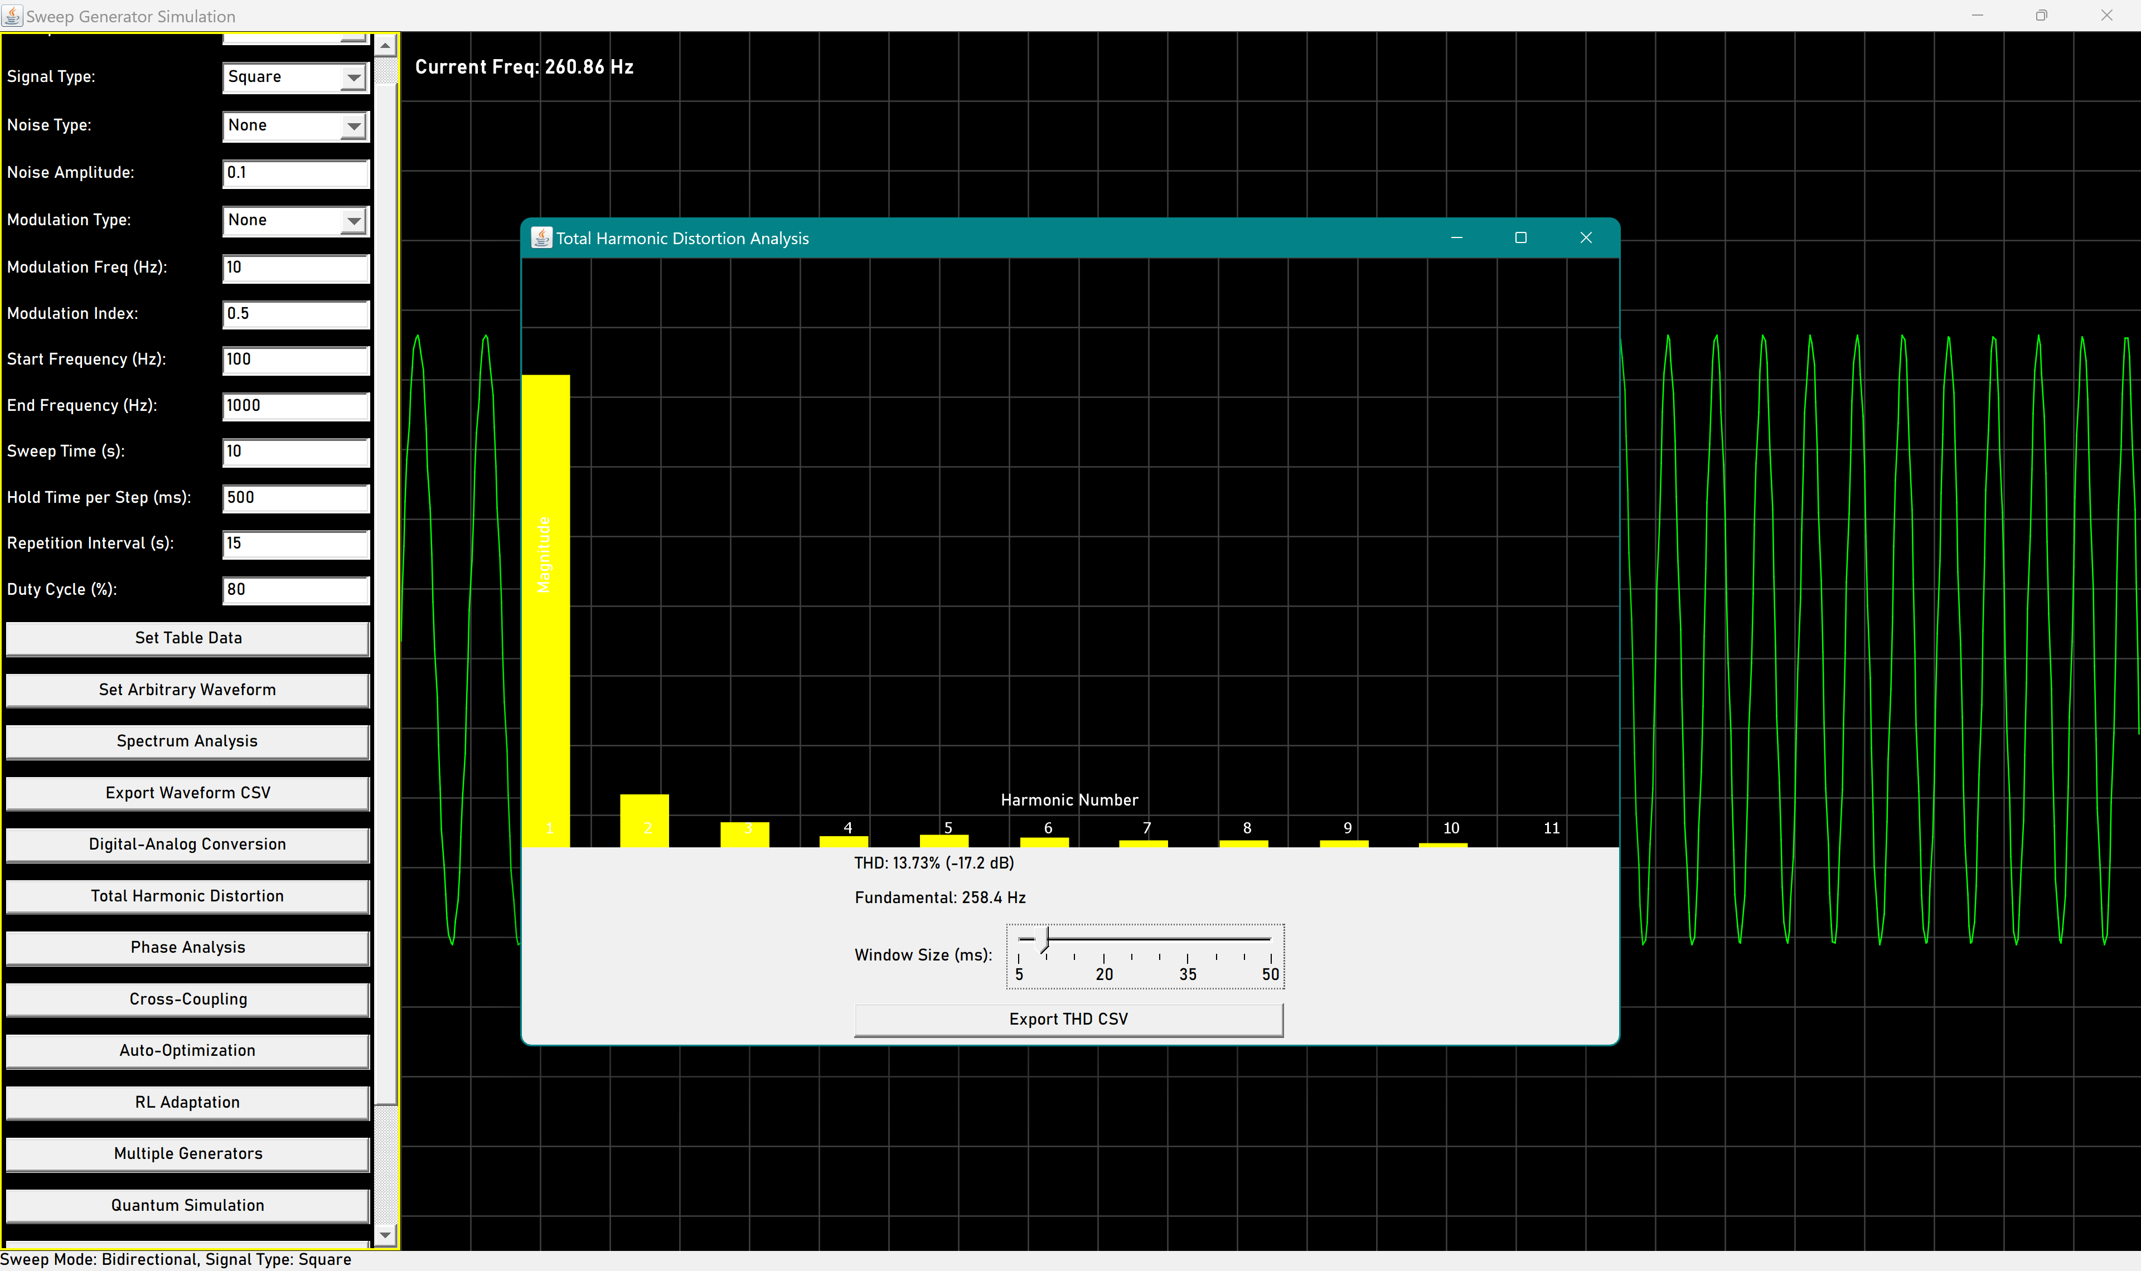Click the Java icon in THD dialog title bar
The height and width of the screenshot is (1271, 2141).
[x=541, y=238]
